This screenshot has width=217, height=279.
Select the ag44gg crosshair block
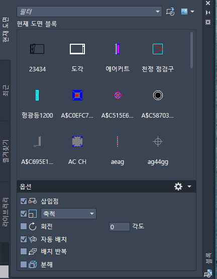[158, 142]
